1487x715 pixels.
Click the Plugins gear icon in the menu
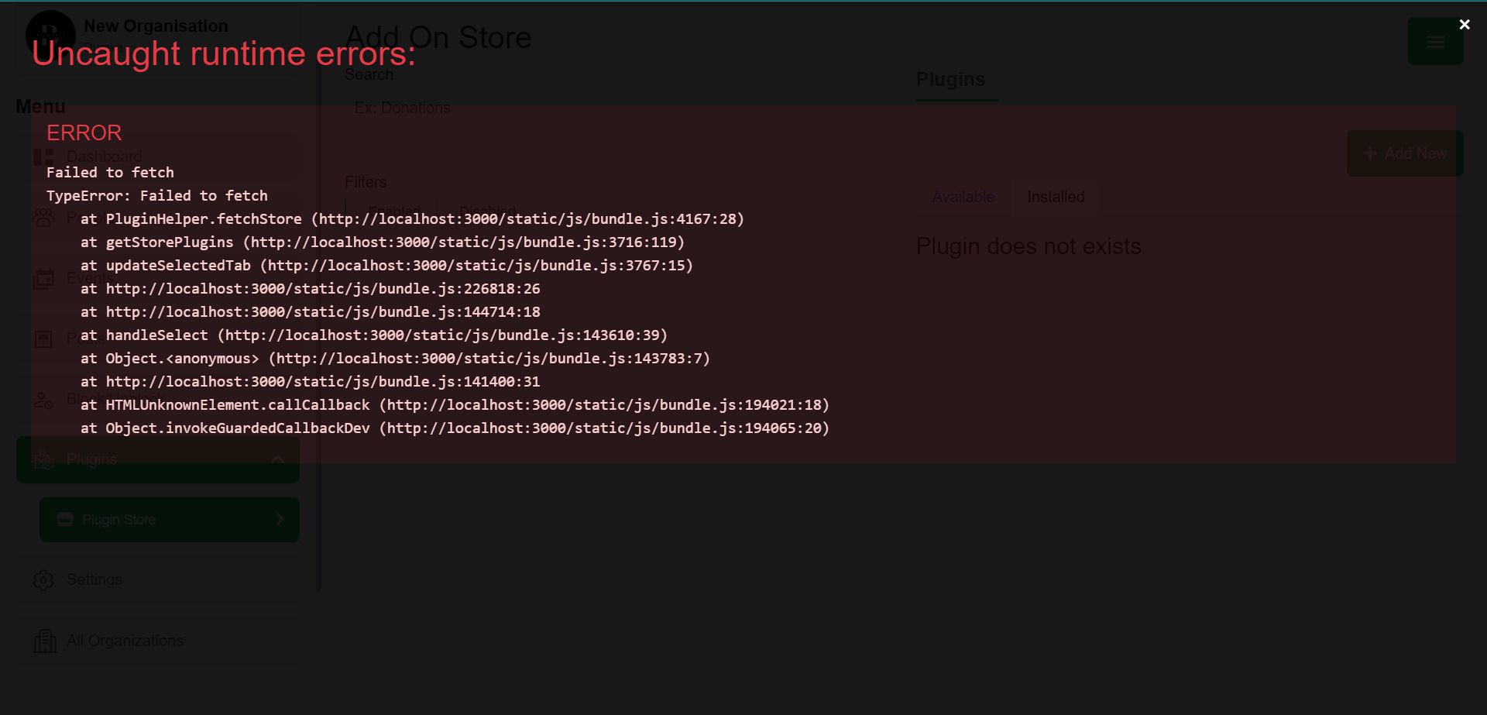point(44,459)
